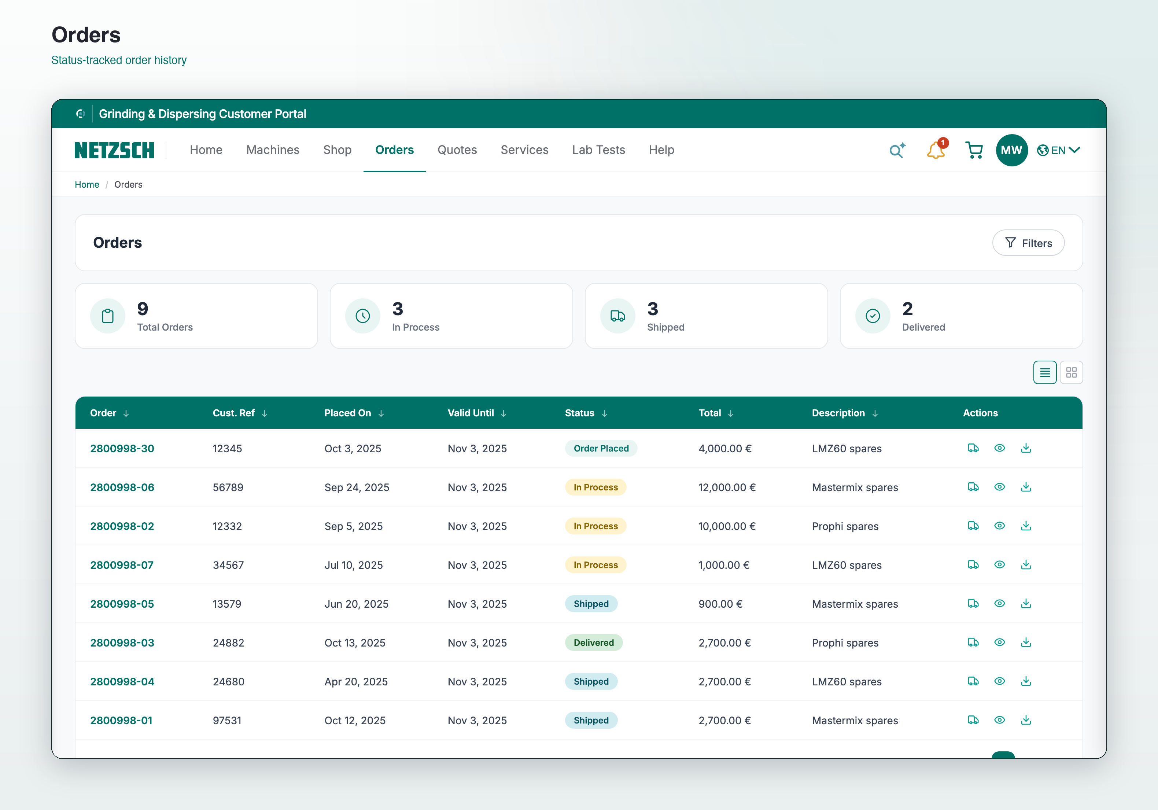Download order 2800998-05
Screen dimensions: 1158x810
pos(1026,603)
